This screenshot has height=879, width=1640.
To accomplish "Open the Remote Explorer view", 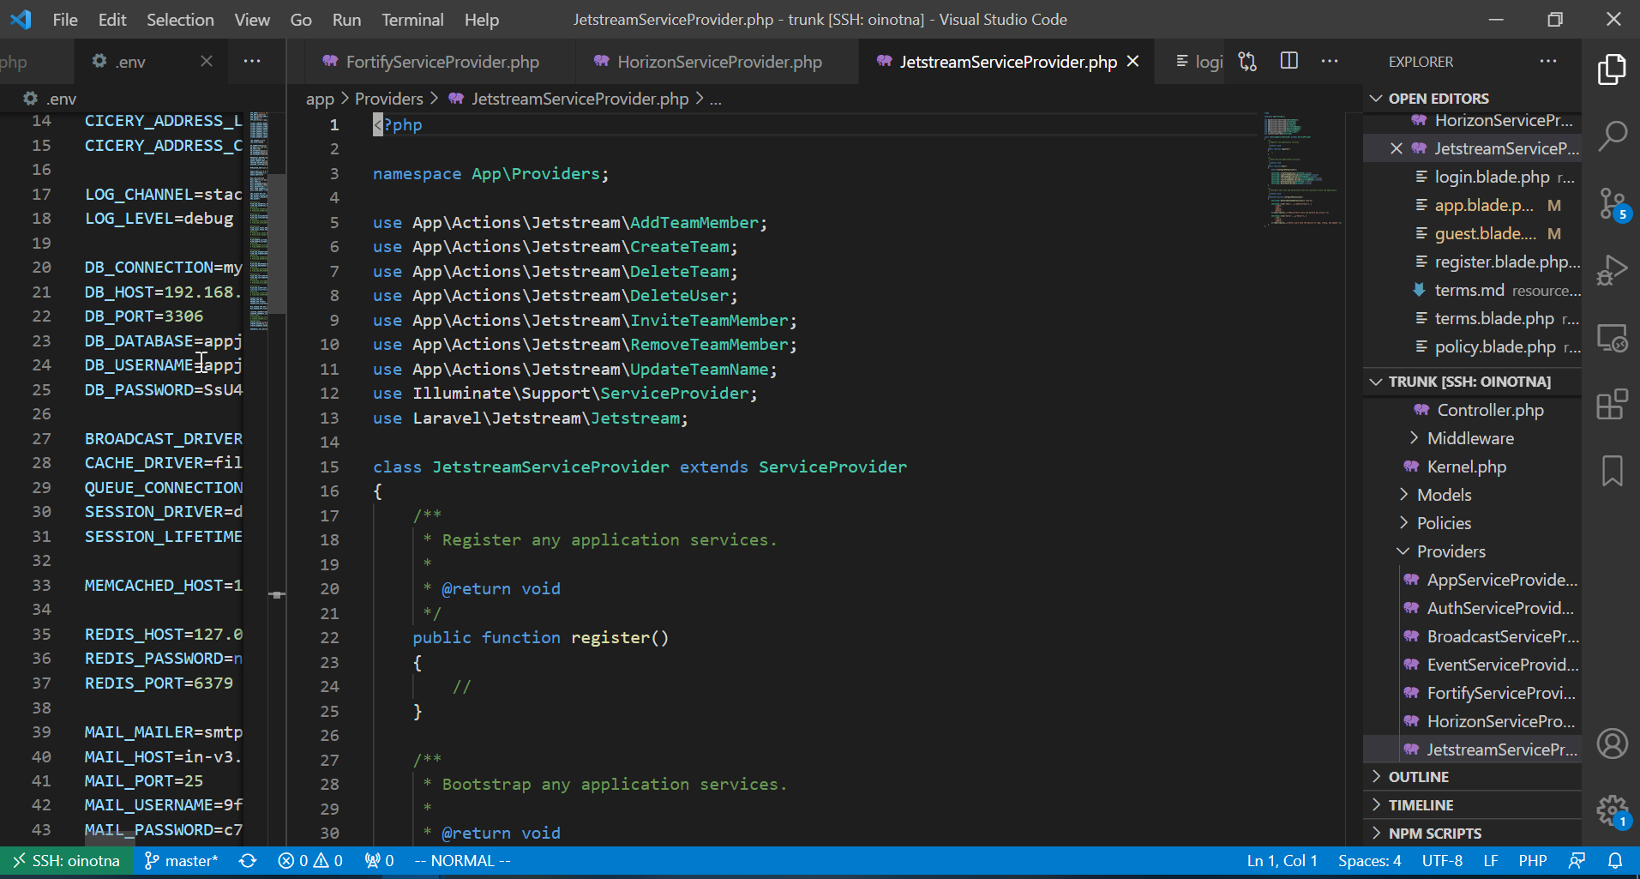I will pos(1612,338).
